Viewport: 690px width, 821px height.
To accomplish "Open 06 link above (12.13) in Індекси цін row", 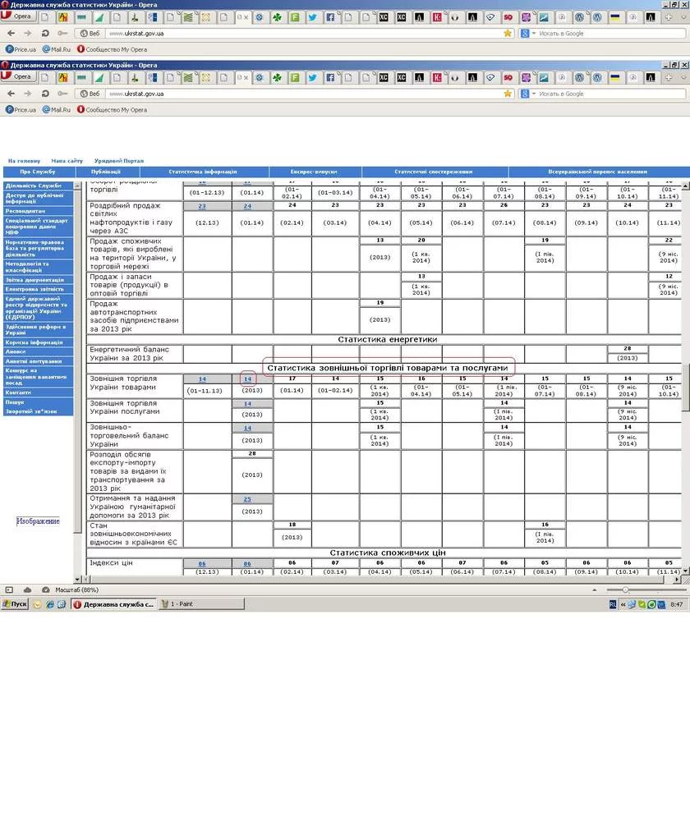I will 202,564.
